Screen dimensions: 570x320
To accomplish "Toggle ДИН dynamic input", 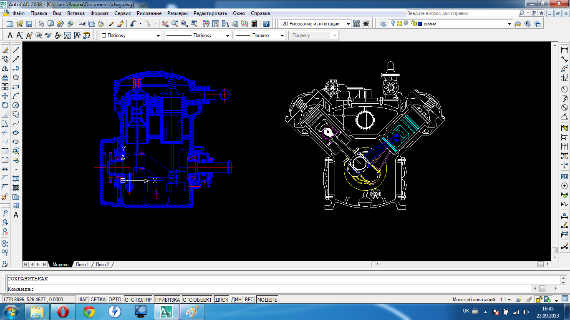I will (x=236, y=300).
